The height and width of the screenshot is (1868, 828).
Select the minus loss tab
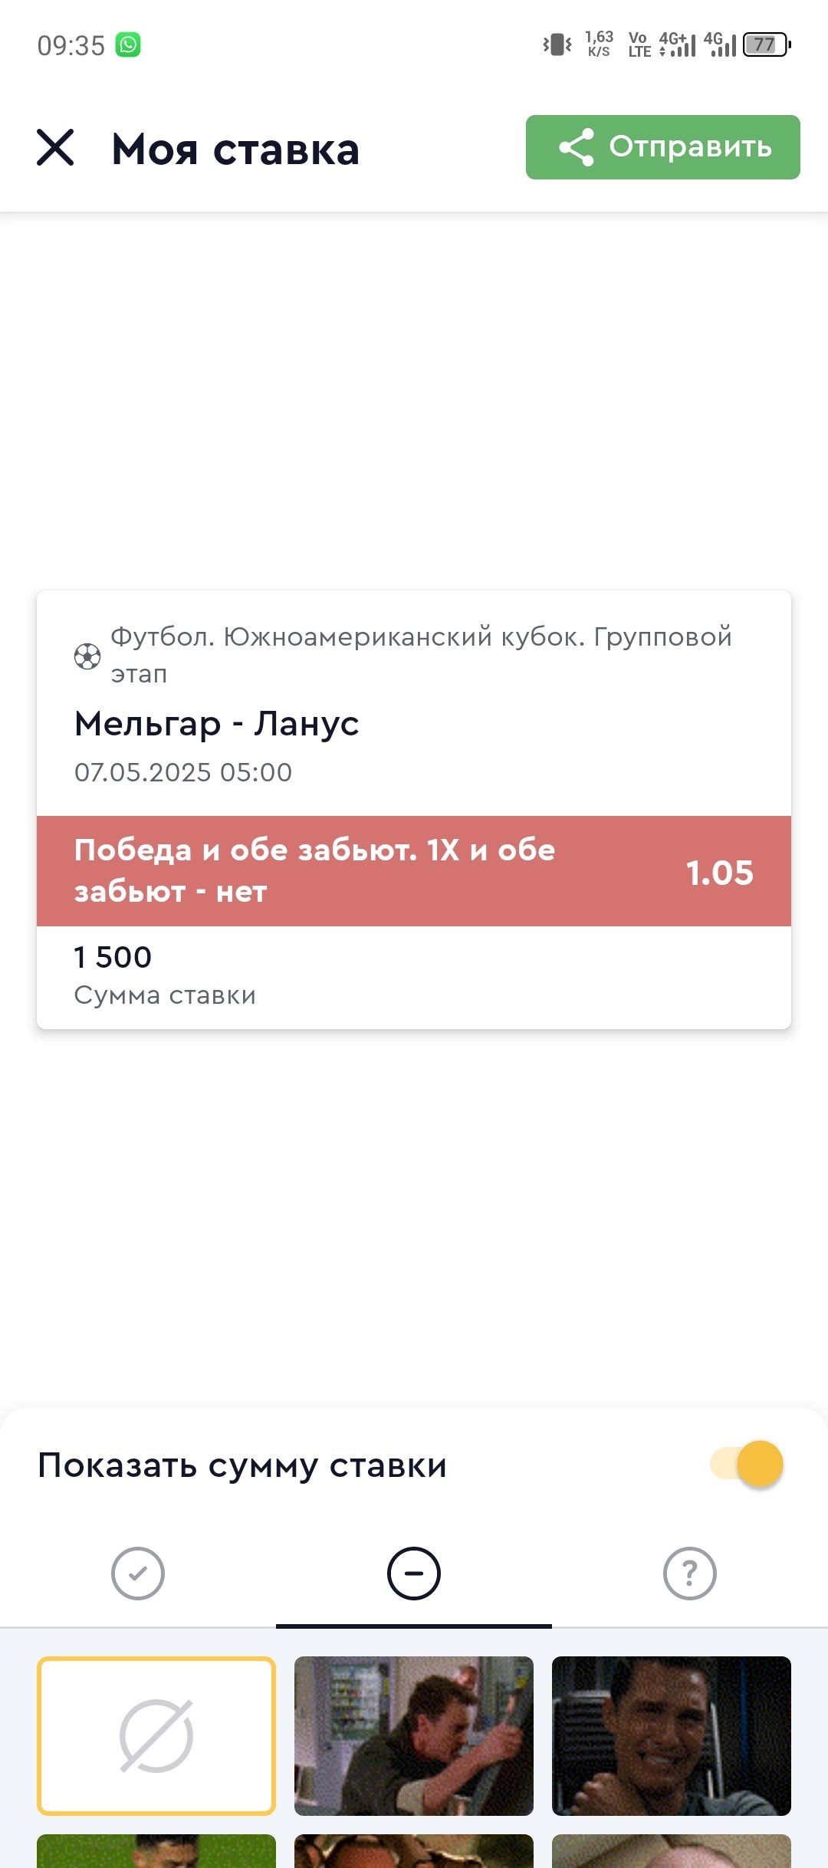pyautogui.click(x=414, y=1574)
